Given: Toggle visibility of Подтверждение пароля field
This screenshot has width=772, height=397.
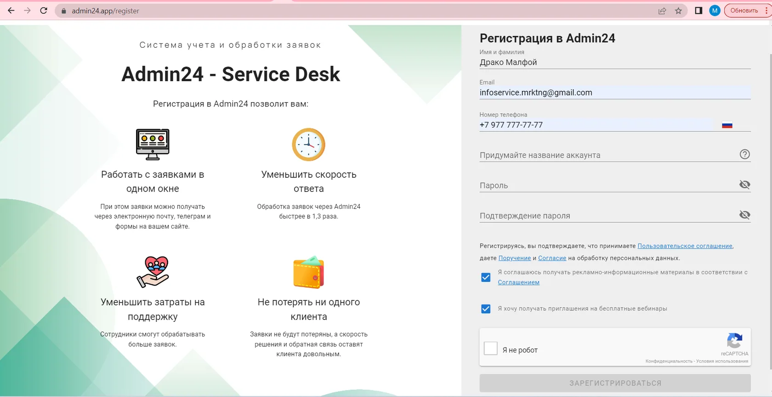Looking at the screenshot, I should 745,215.
